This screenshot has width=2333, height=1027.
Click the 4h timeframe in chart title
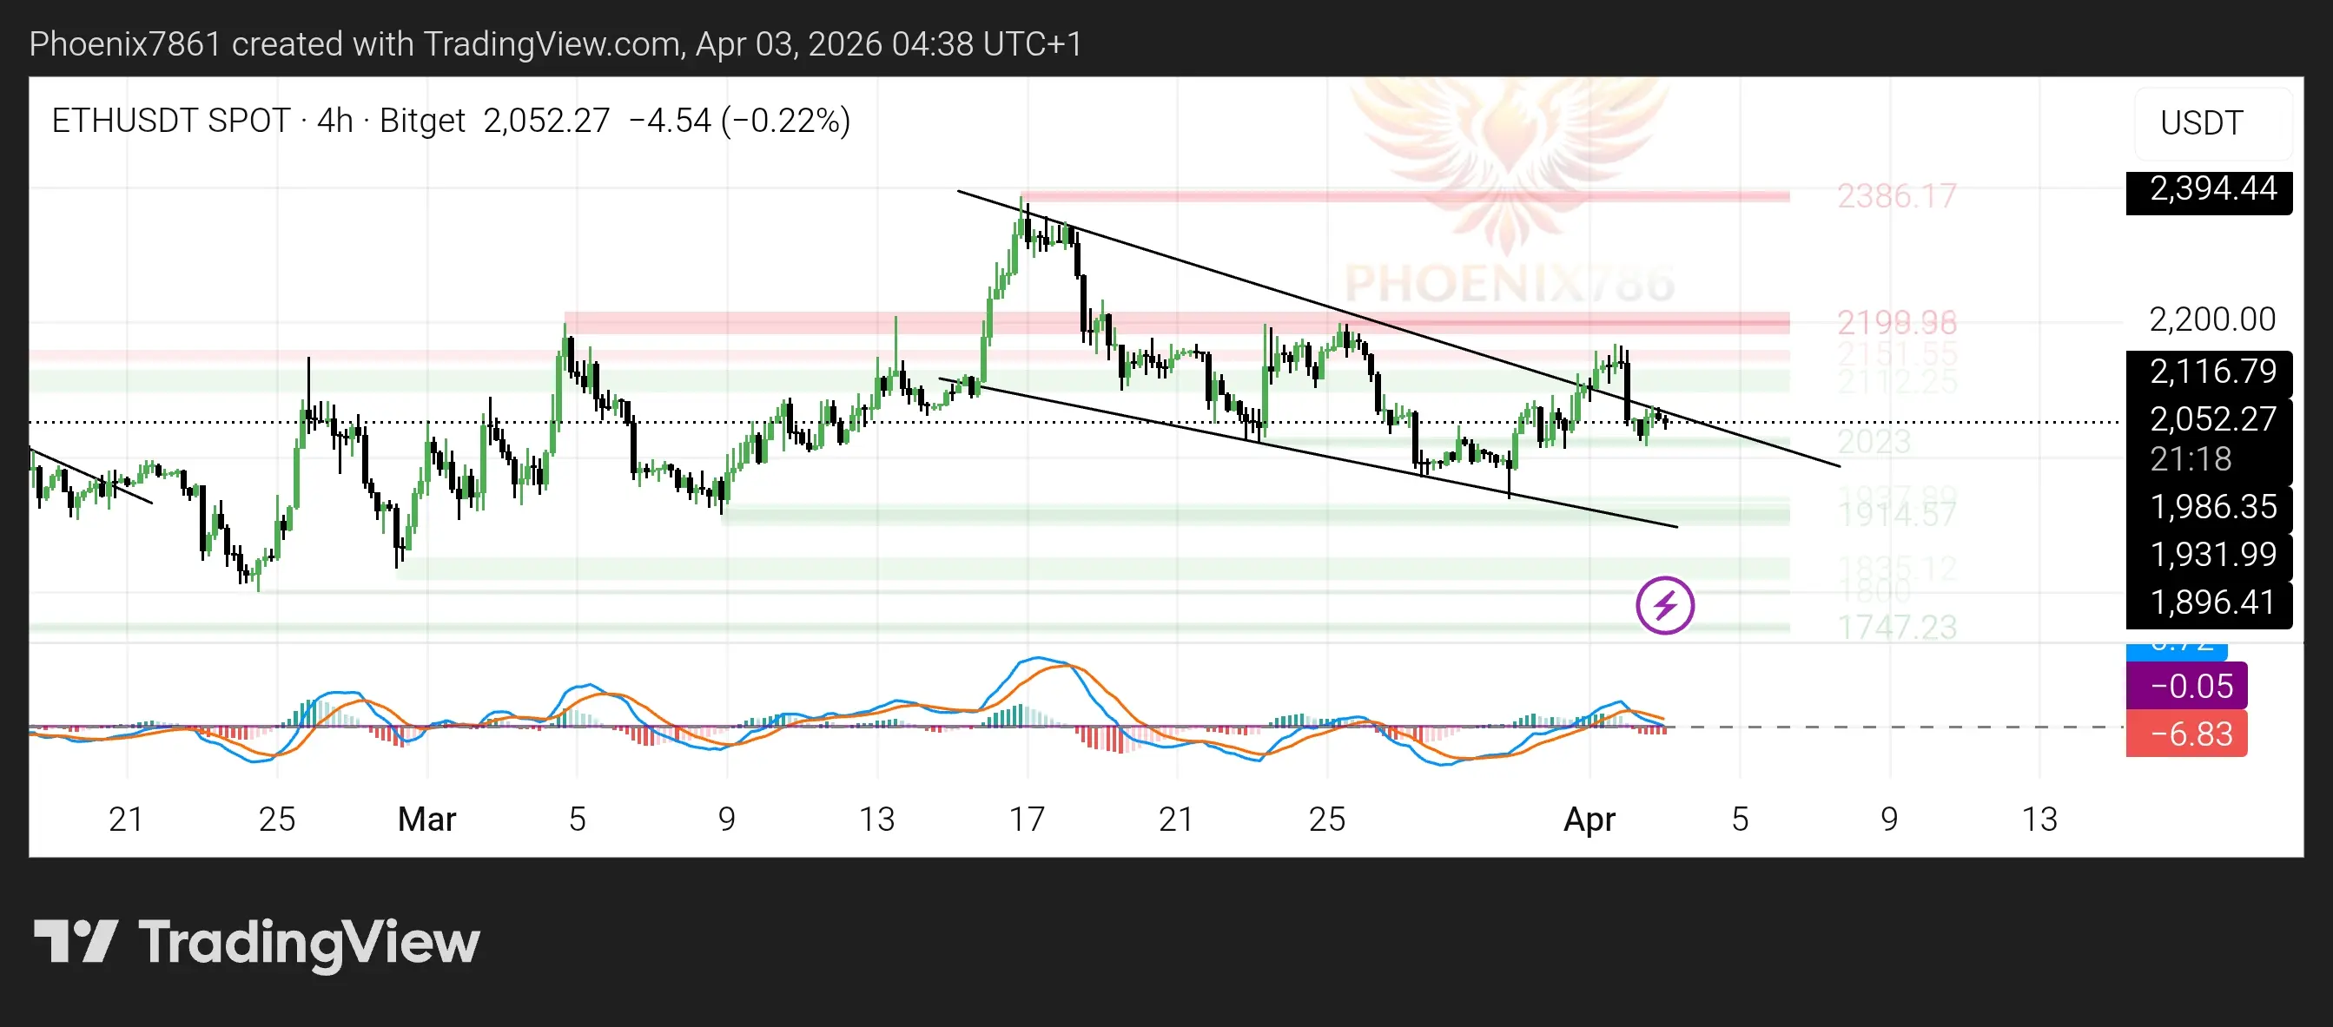click(x=334, y=121)
